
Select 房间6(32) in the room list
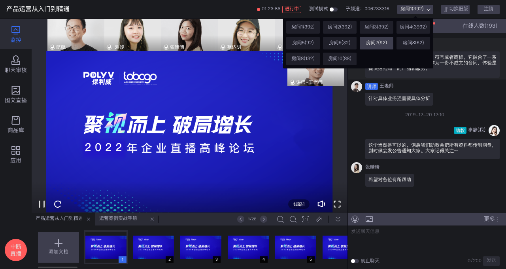(340, 43)
